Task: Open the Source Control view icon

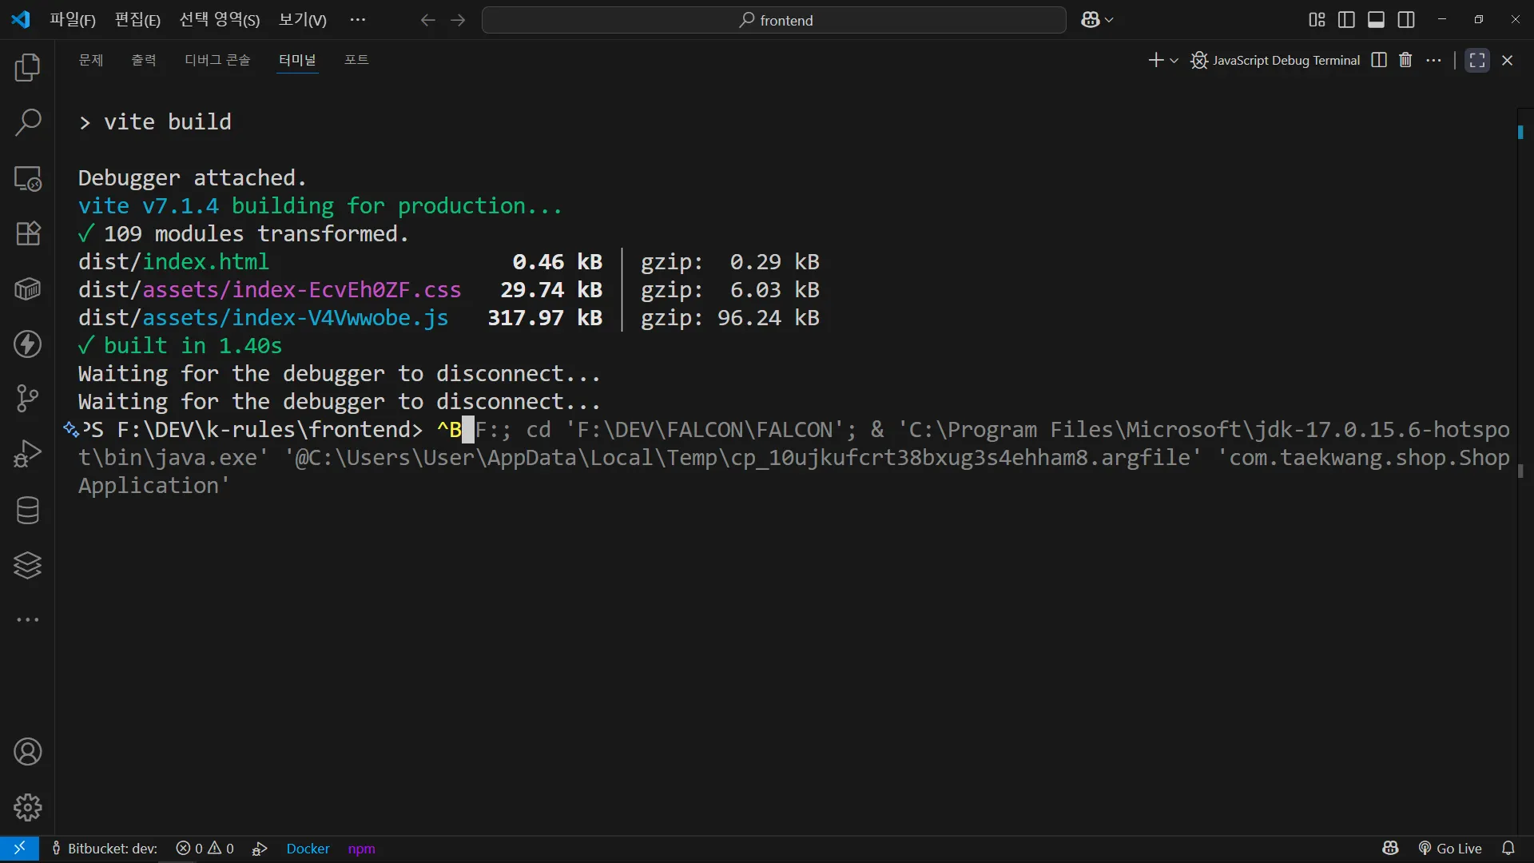Action: [x=28, y=398]
